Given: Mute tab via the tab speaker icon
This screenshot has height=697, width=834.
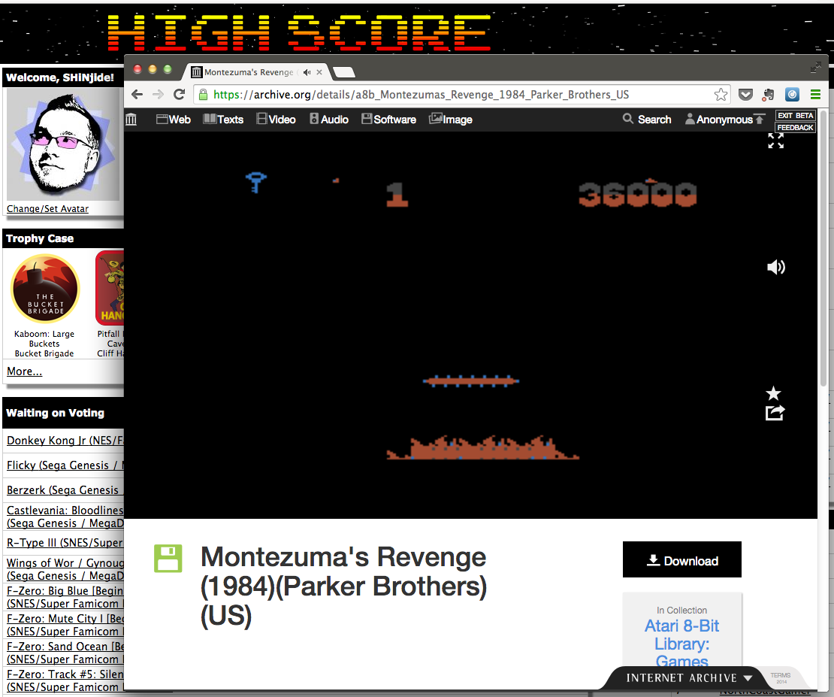Looking at the screenshot, I should (307, 73).
